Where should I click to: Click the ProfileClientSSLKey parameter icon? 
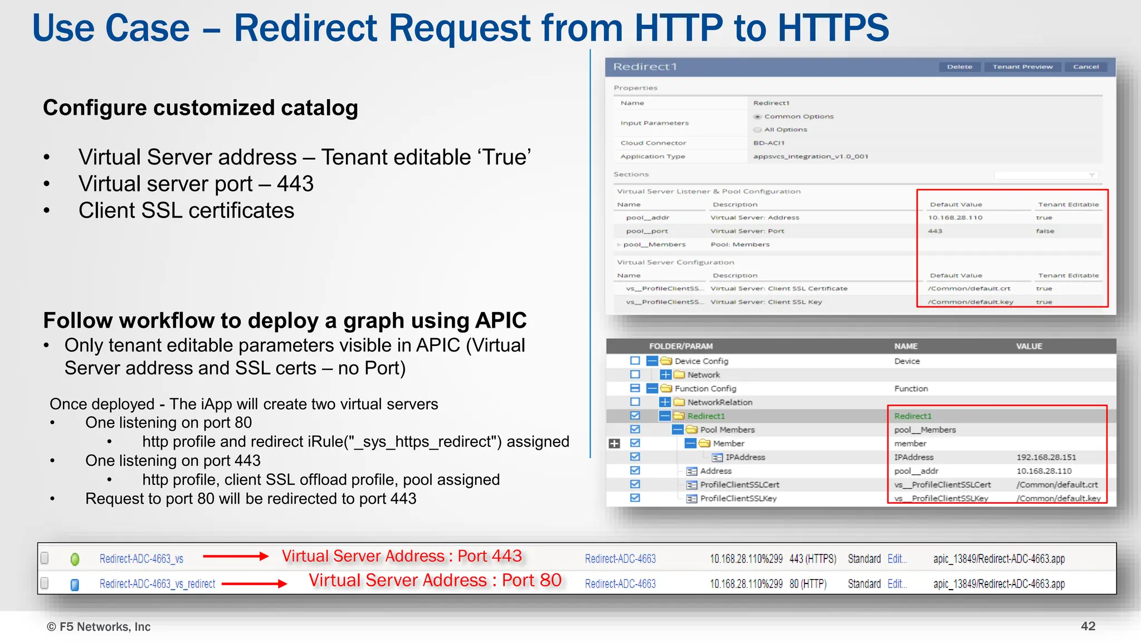coord(692,499)
